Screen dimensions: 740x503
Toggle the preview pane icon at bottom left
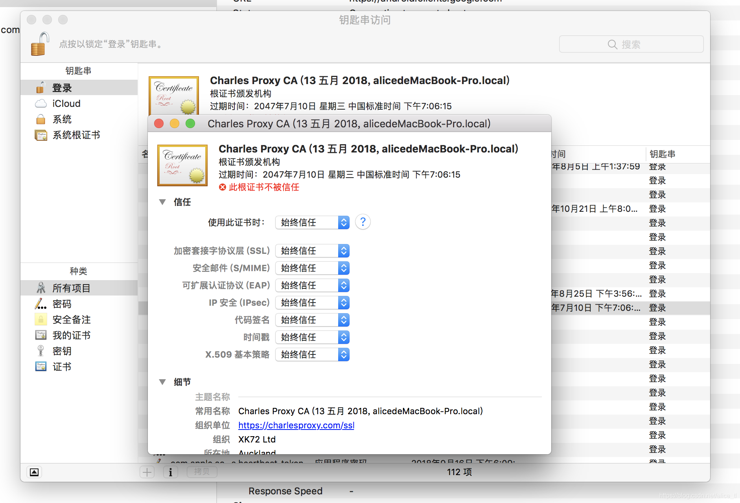(34, 472)
